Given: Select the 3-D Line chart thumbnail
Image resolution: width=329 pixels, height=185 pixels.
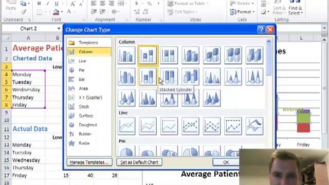Looking at the screenshot, I should pyautogui.click(x=254, y=126).
